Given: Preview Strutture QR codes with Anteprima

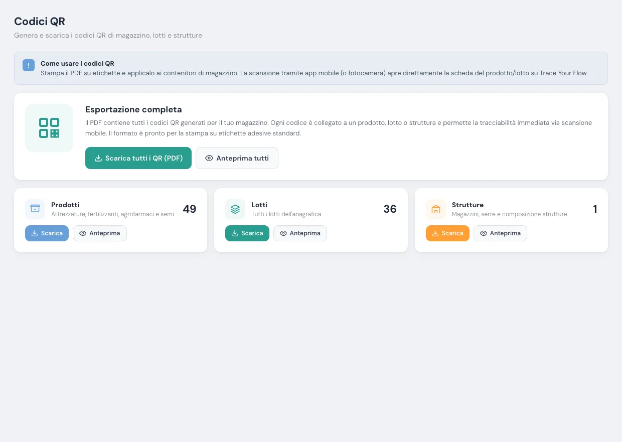Looking at the screenshot, I should (x=500, y=233).
